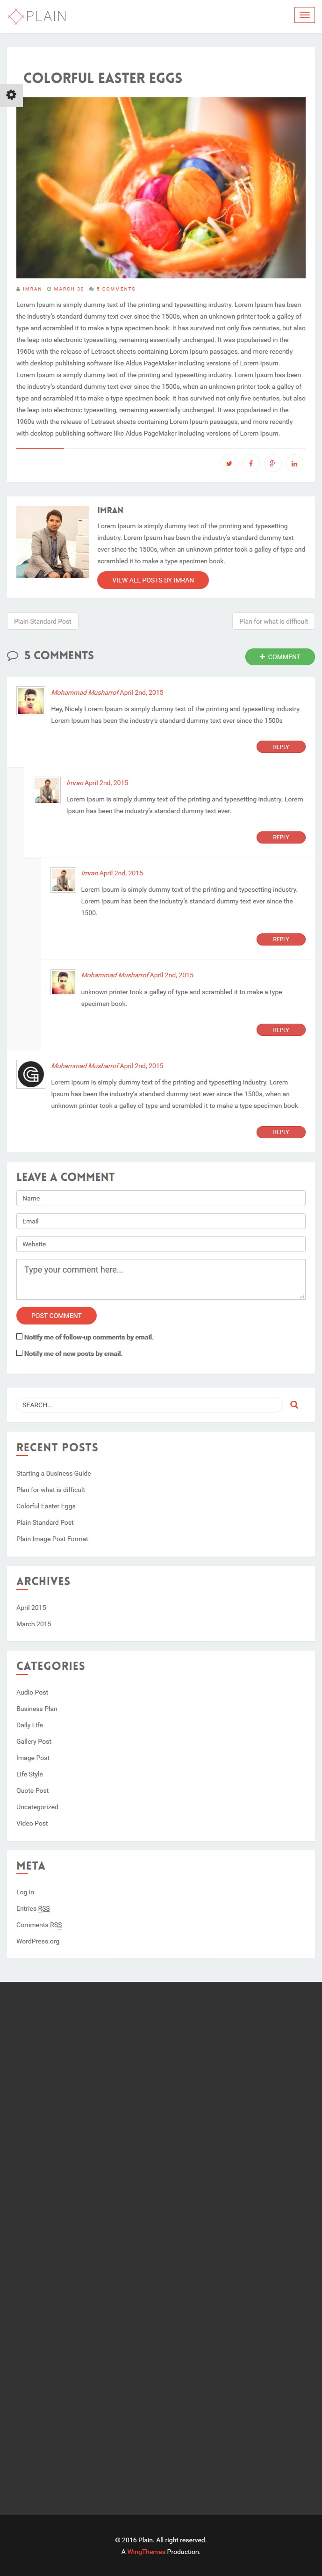Share post via LinkedIn icon
The image size is (322, 2576).
click(294, 463)
